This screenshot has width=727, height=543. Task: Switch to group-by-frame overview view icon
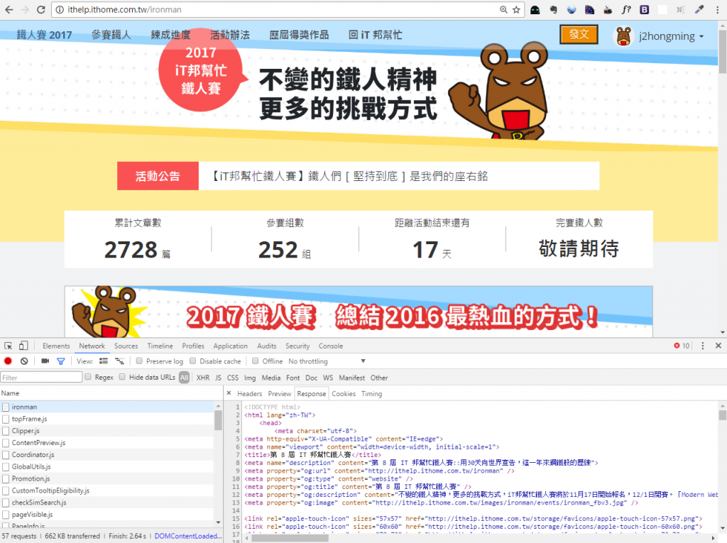point(119,361)
